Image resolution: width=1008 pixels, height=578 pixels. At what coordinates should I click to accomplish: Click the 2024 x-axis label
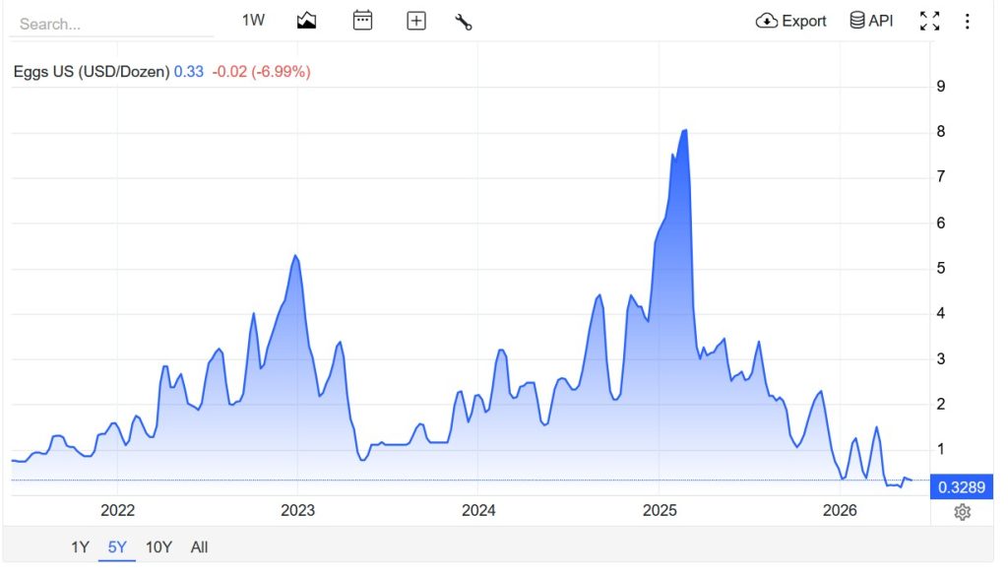click(478, 510)
